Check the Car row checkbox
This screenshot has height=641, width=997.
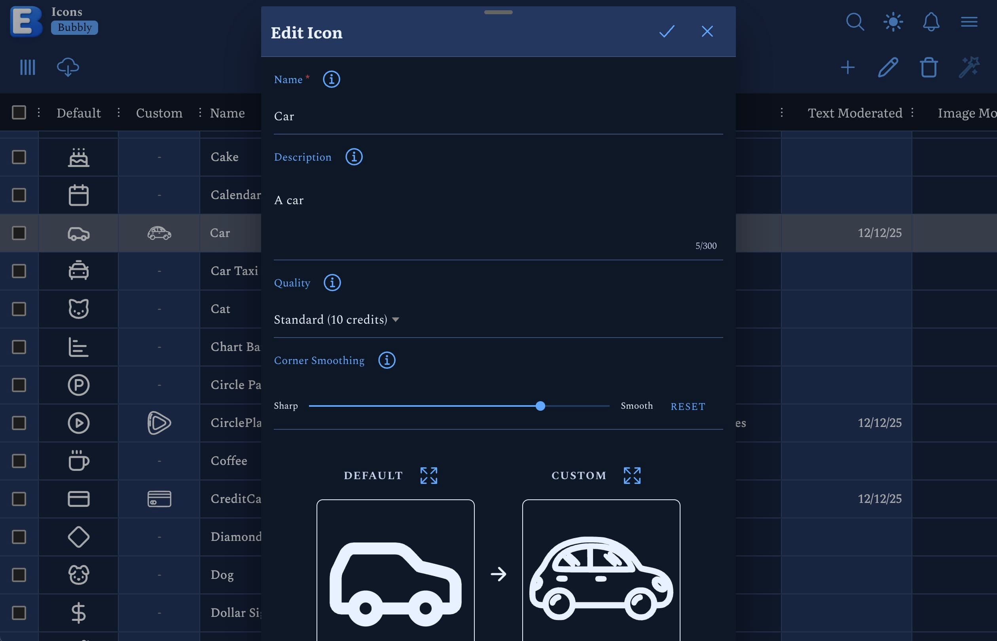(19, 233)
